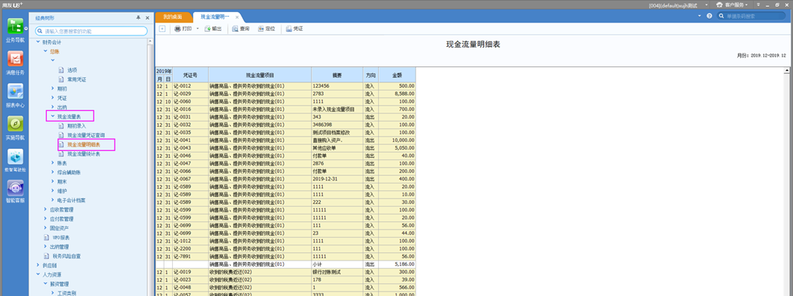Pin the 经典树形 panel
This screenshot has height=296, width=793.
pyautogui.click(x=139, y=17)
